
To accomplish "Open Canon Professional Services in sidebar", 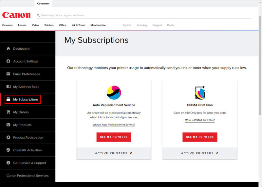I will tap(28, 176).
